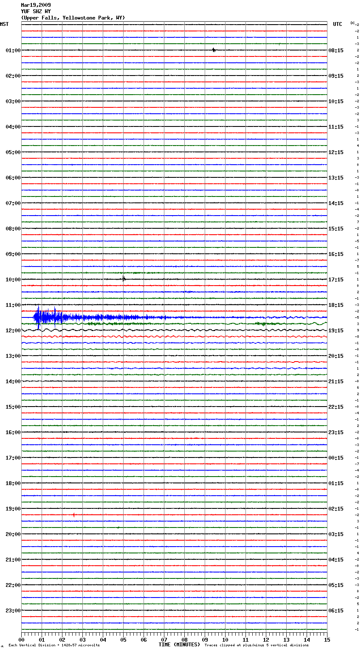Click the 19:15 UTC time label

click(x=336, y=331)
